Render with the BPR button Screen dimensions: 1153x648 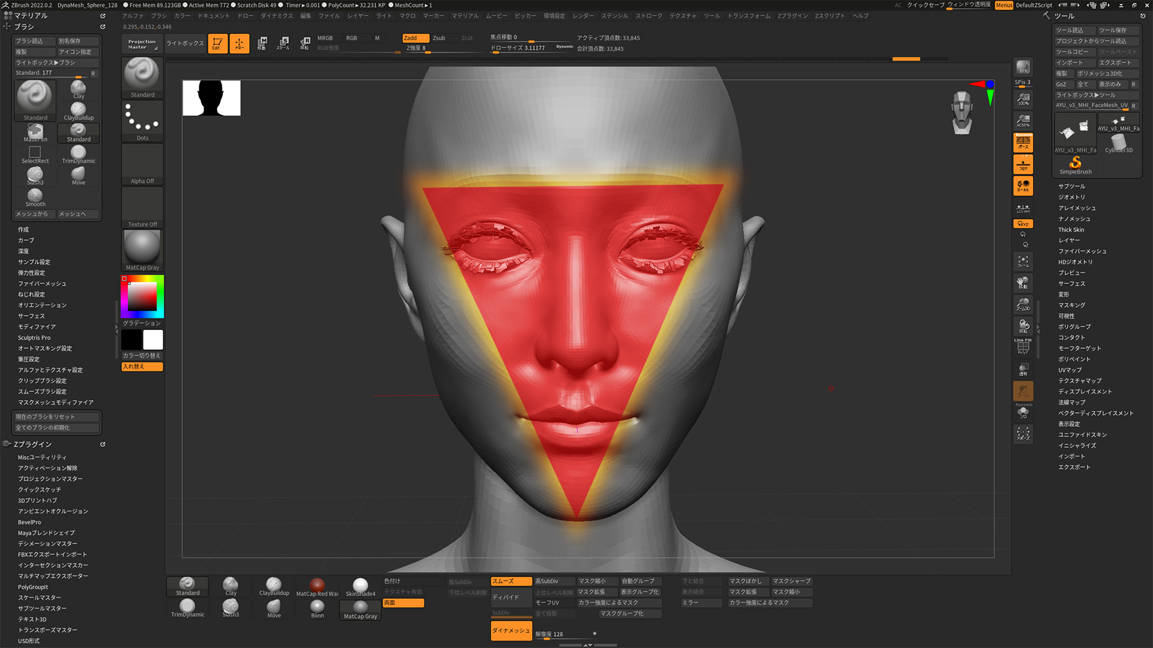(1023, 67)
